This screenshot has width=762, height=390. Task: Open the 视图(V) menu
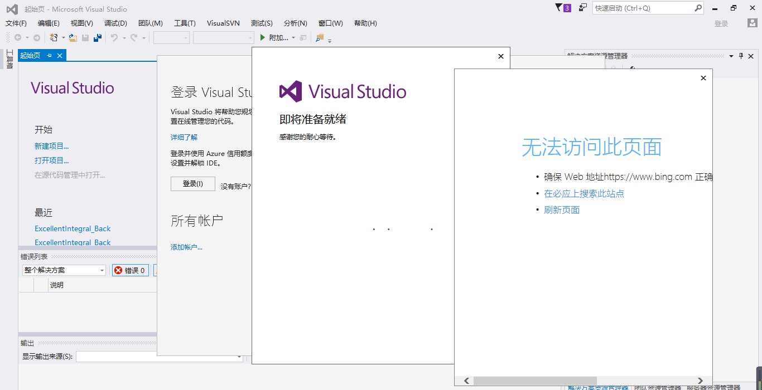point(82,23)
